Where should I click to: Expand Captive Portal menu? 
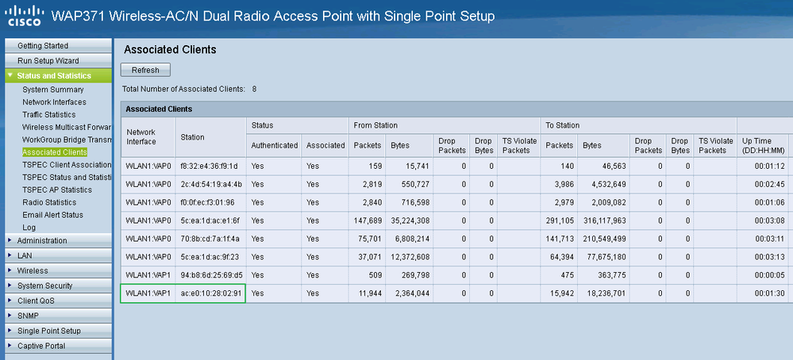tap(58, 347)
